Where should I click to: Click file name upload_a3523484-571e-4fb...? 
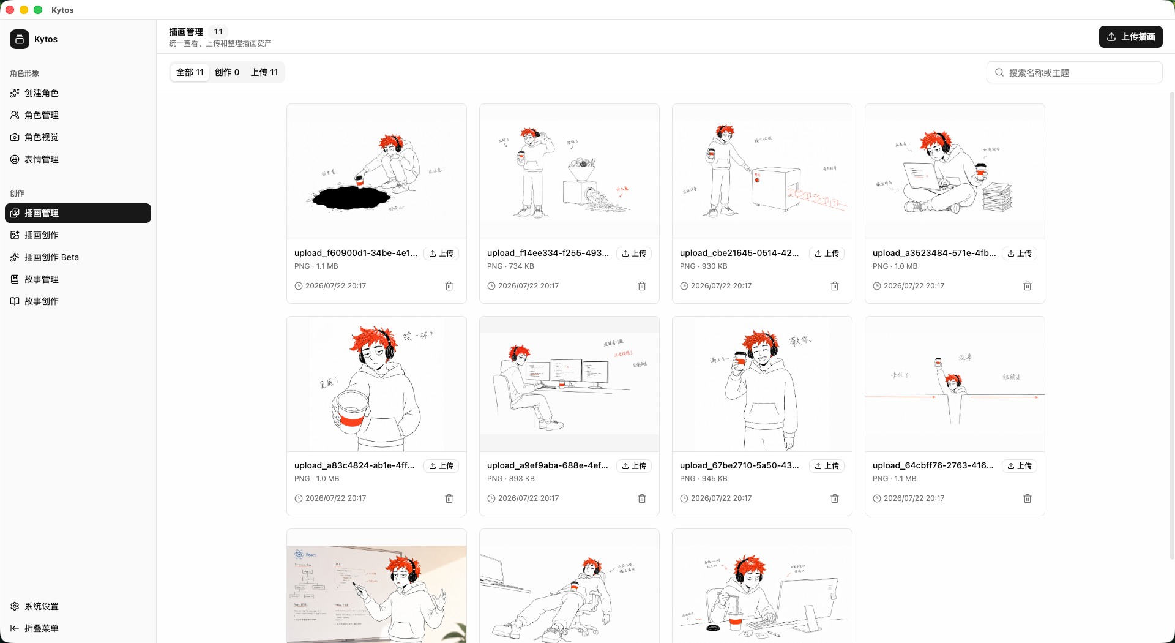pos(934,253)
